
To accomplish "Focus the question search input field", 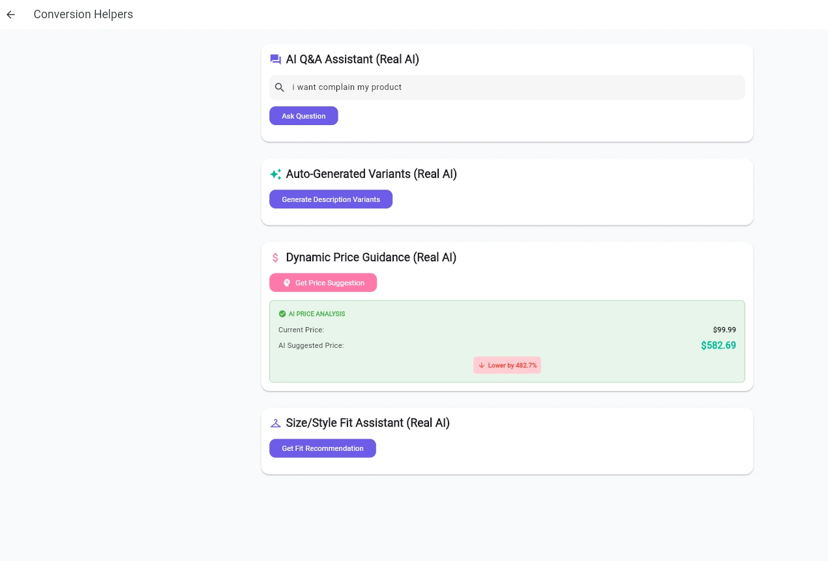I will [x=515, y=87].
